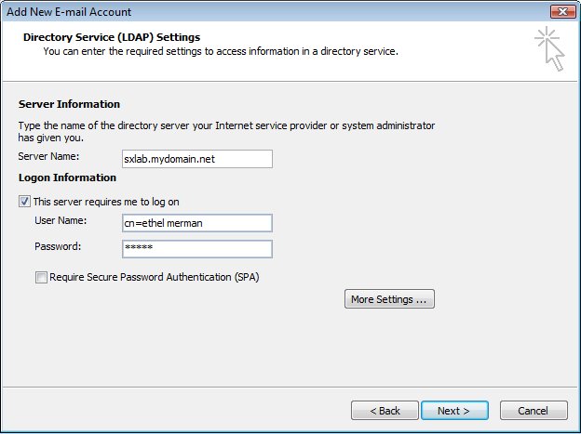Click into the User Name field

pyautogui.click(x=196, y=223)
